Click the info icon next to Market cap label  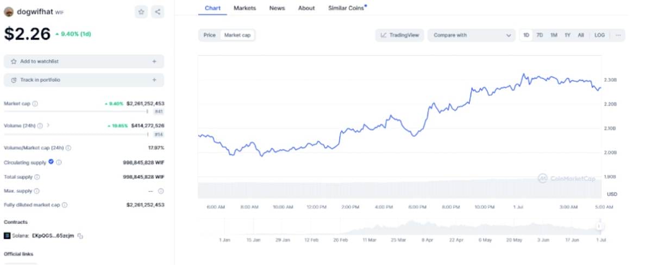[35, 103]
